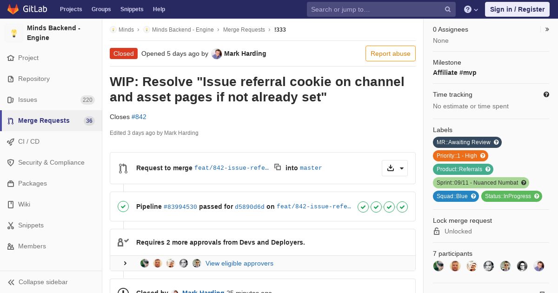Click the pipeline passed status icon
558x293 pixels.
123,206
